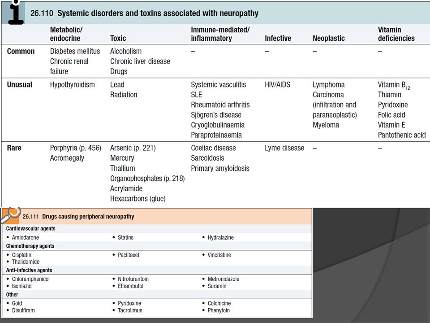This screenshot has height=323, width=430.
Task: Click 'Hydralazine' under Cardiovascular agents
Action: point(221,238)
